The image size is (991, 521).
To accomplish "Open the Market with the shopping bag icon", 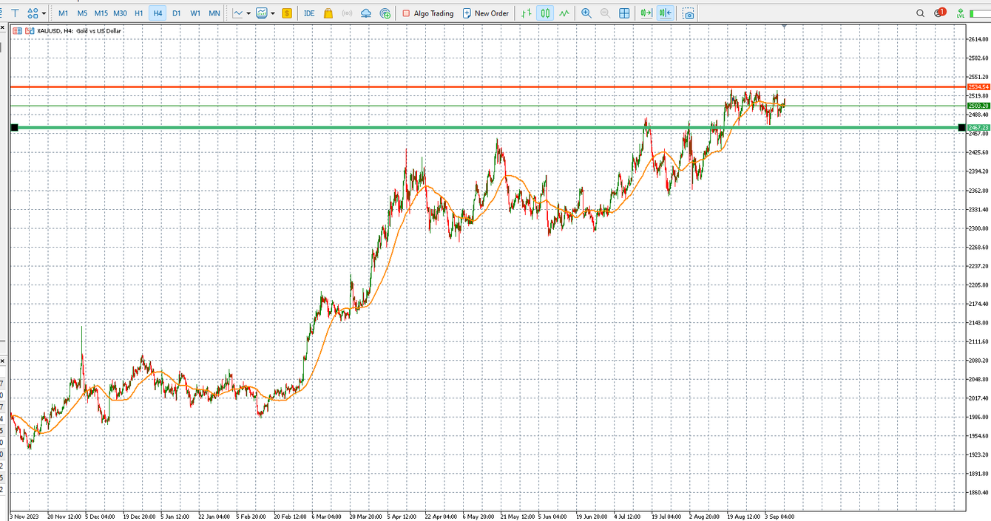I will (x=330, y=13).
